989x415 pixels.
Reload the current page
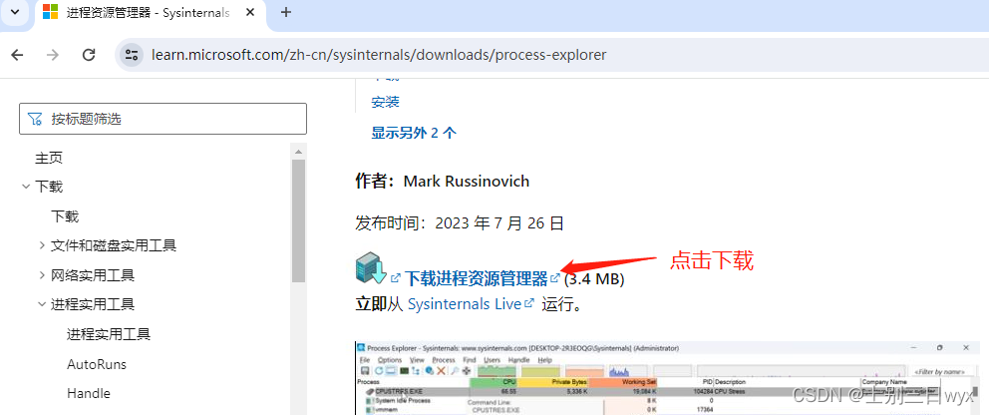click(x=89, y=55)
